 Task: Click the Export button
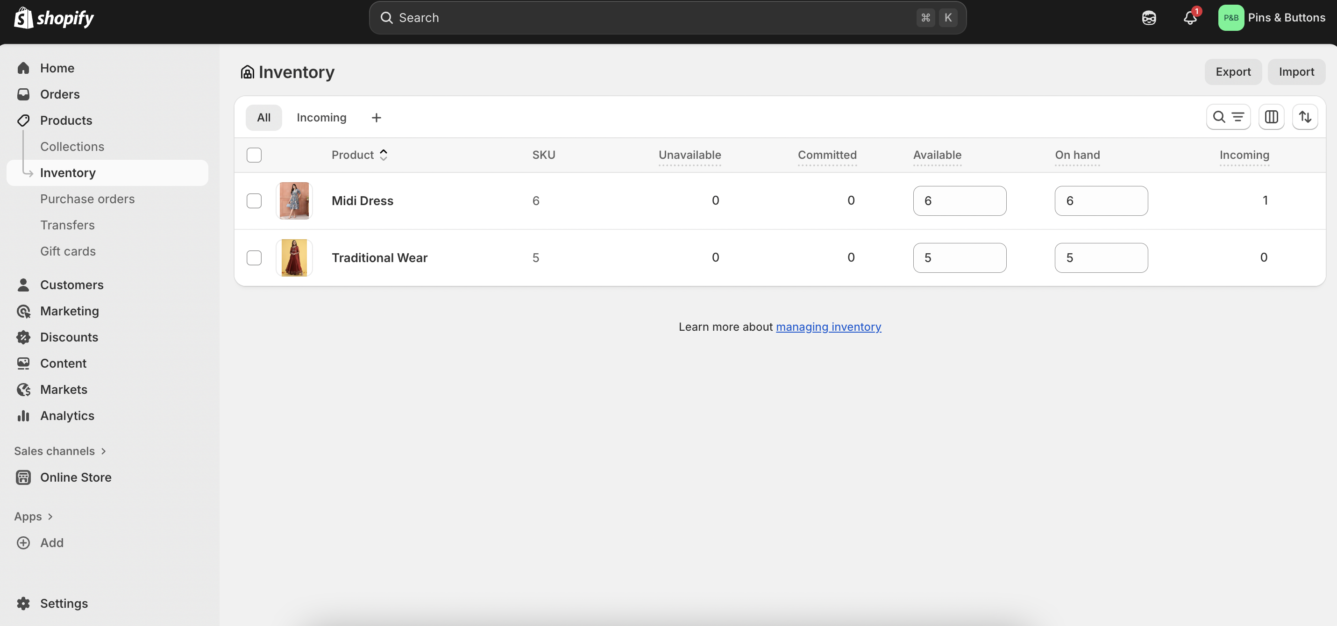[1233, 72]
